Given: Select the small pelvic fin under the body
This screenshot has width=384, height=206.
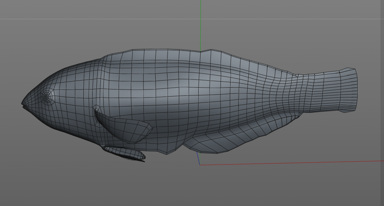Looking at the screenshot, I should (126, 153).
